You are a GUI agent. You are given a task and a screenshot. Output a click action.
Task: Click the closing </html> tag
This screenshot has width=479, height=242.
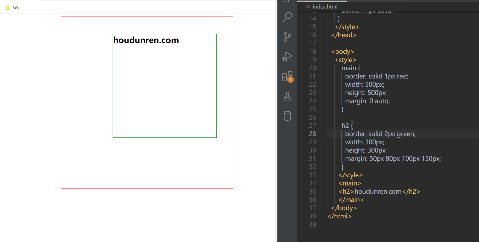pyautogui.click(x=339, y=216)
